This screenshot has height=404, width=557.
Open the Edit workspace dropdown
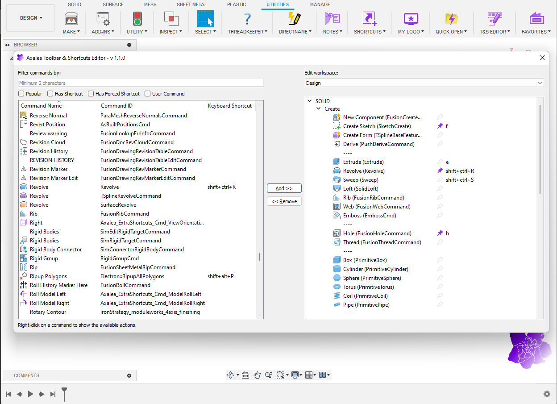(x=424, y=83)
